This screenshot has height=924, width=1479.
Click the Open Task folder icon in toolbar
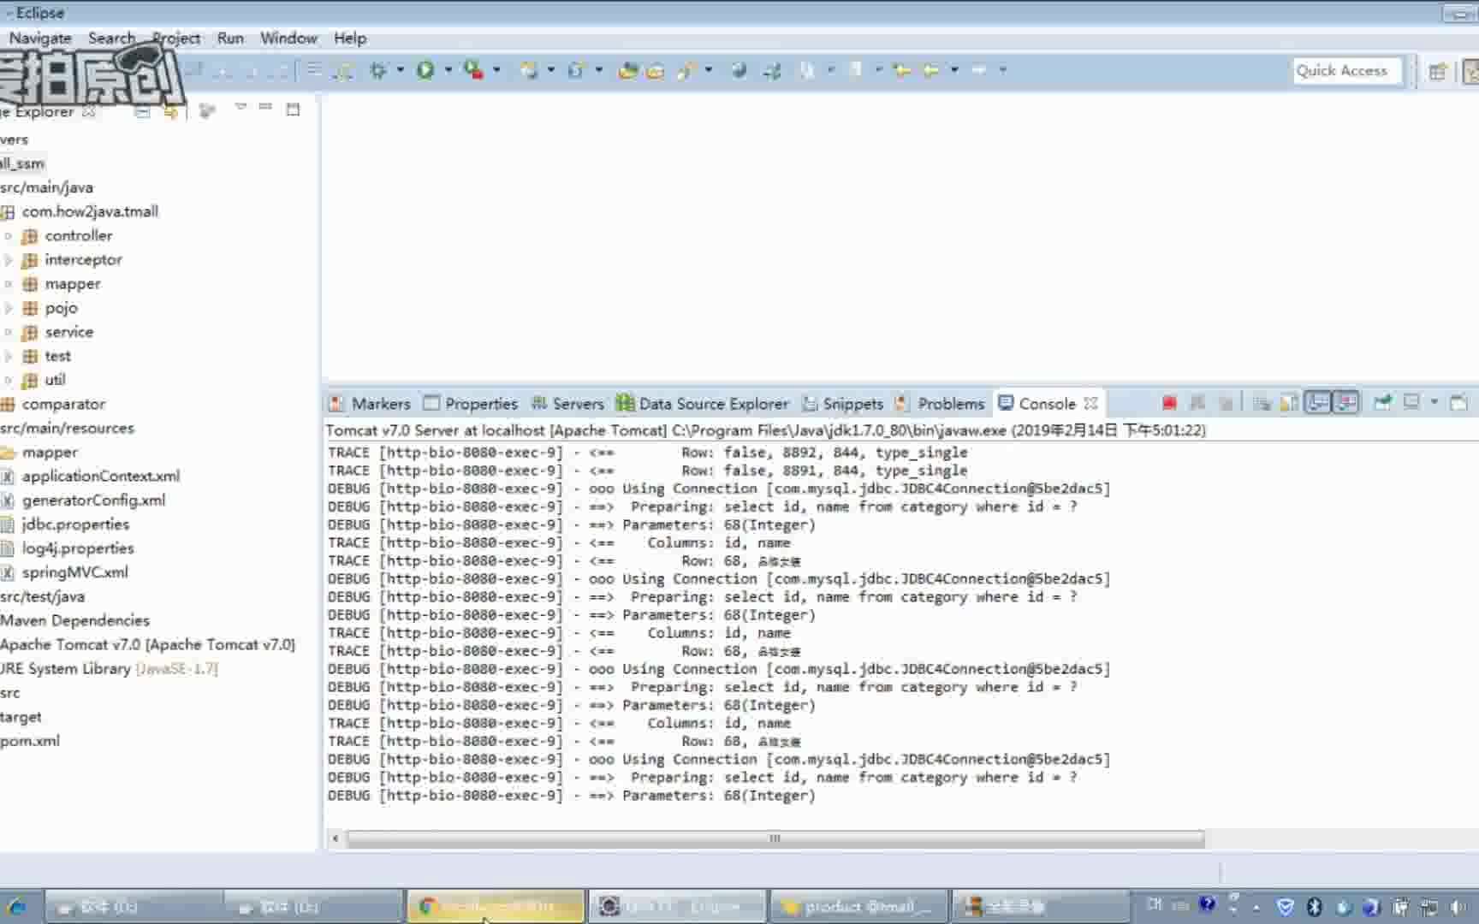(655, 71)
